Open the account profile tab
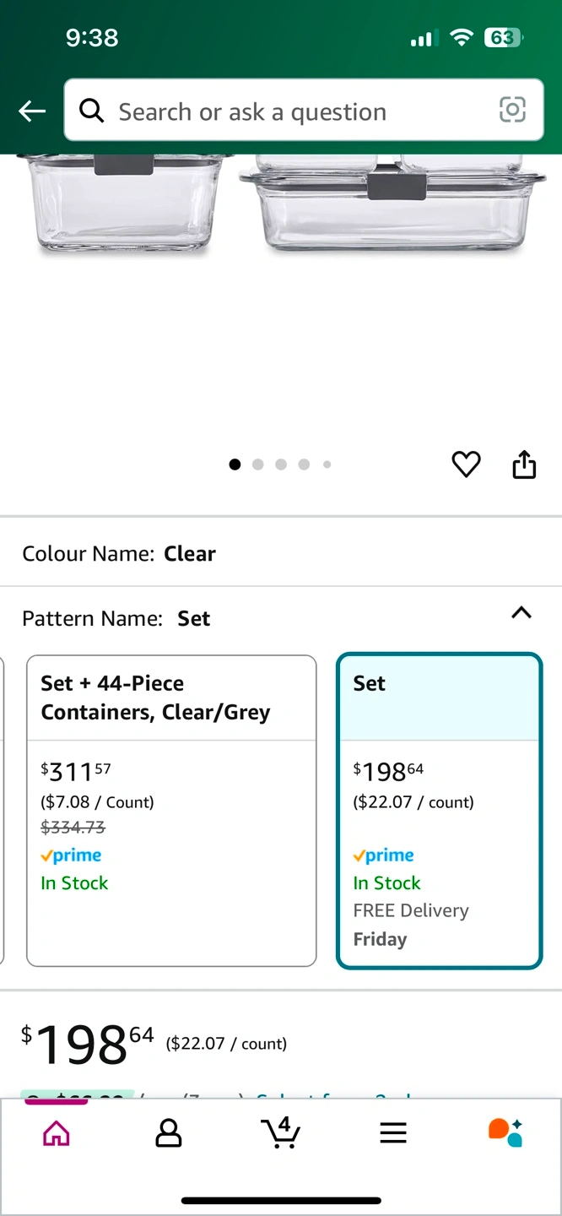The width and height of the screenshot is (562, 1216). [x=169, y=1132]
